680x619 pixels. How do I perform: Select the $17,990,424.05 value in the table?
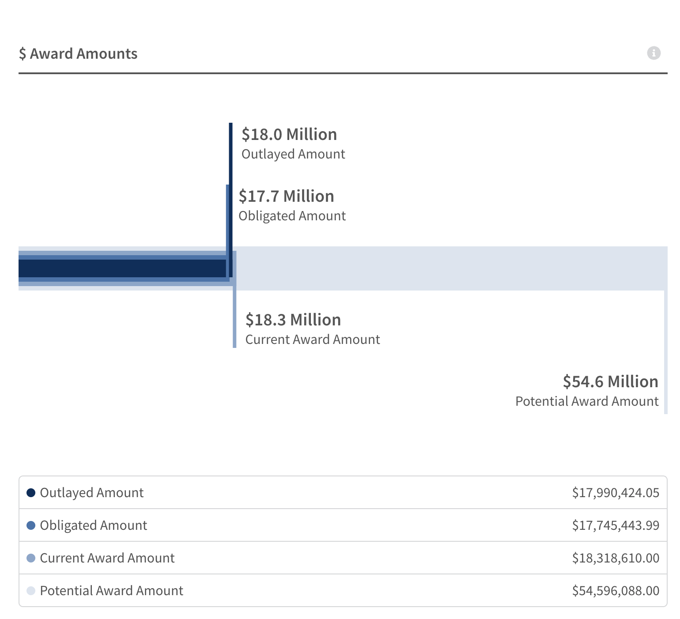click(616, 493)
